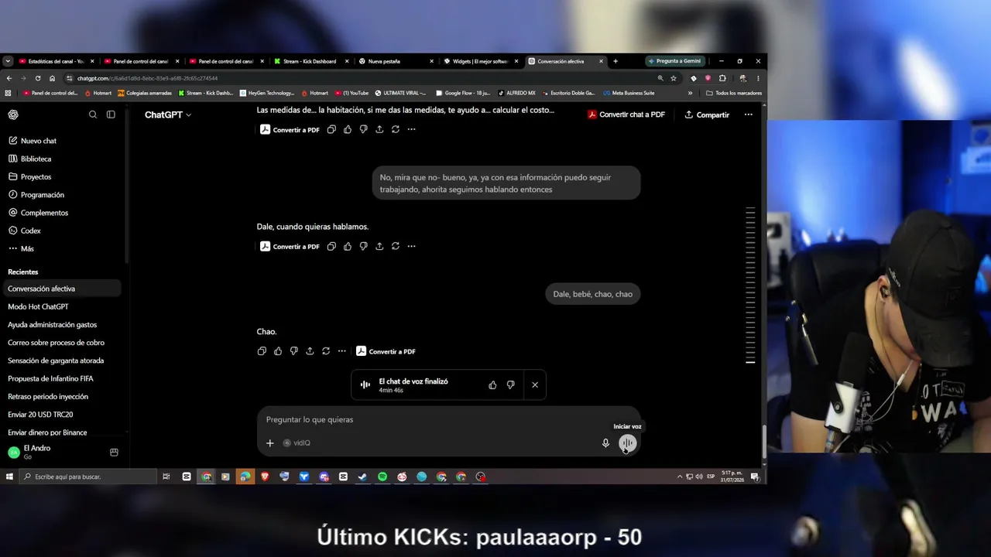This screenshot has height=557, width=991.
Task: Open the 'Meta Business Suite' bookmark
Action: point(629,93)
